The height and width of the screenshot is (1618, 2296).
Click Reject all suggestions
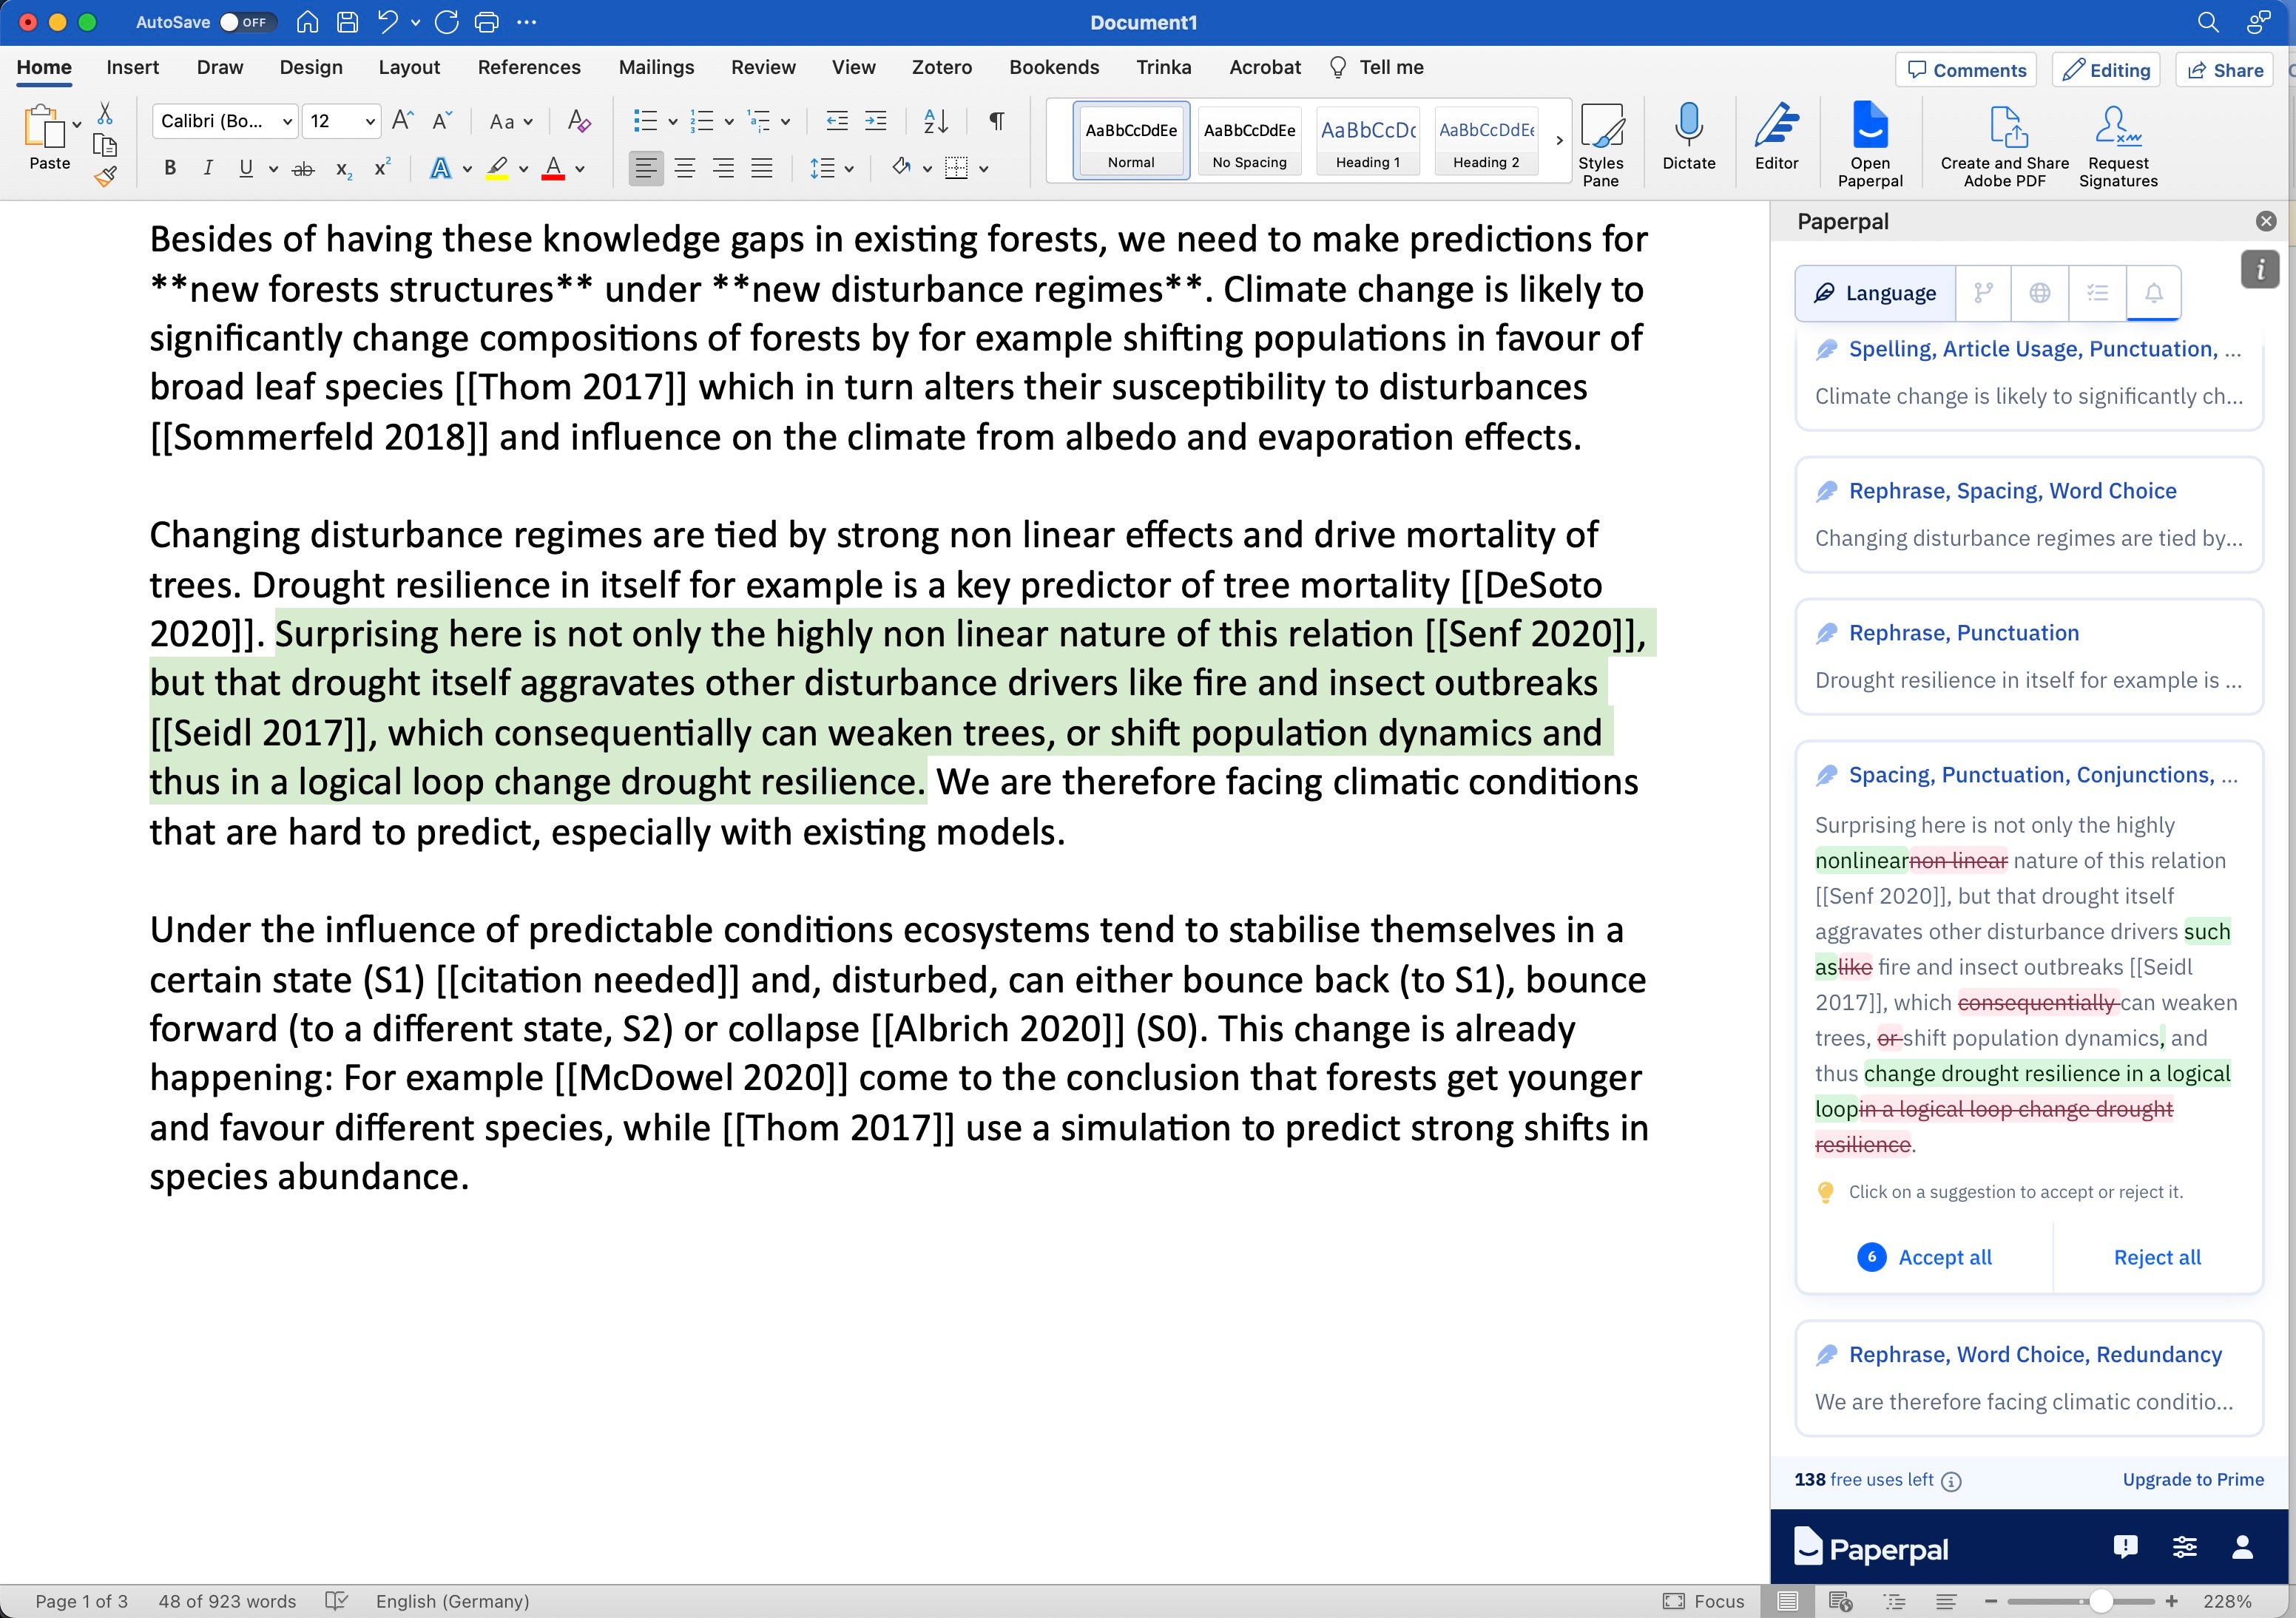[2156, 1257]
